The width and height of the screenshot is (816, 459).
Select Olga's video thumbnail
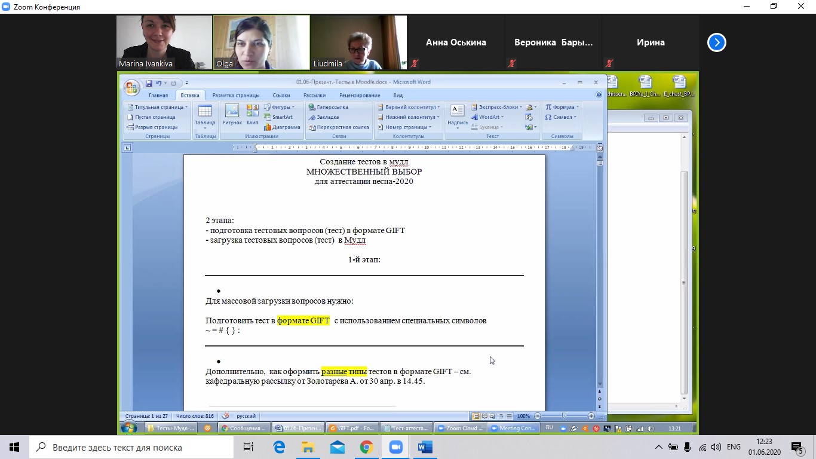pos(262,42)
